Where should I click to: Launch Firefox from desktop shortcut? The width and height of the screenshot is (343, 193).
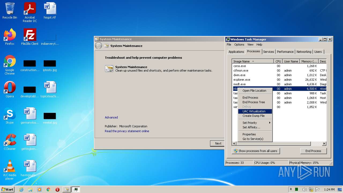[10, 37]
